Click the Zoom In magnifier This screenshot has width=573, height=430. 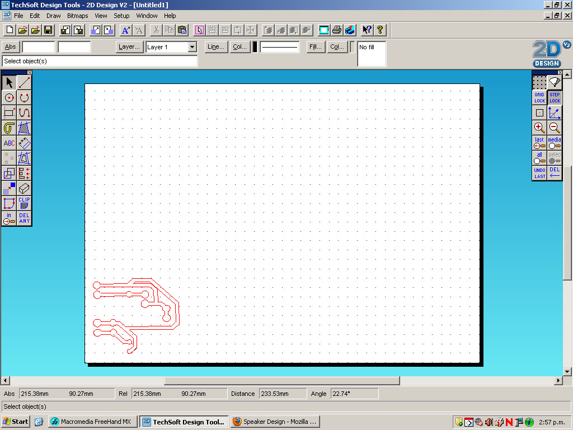coord(539,128)
